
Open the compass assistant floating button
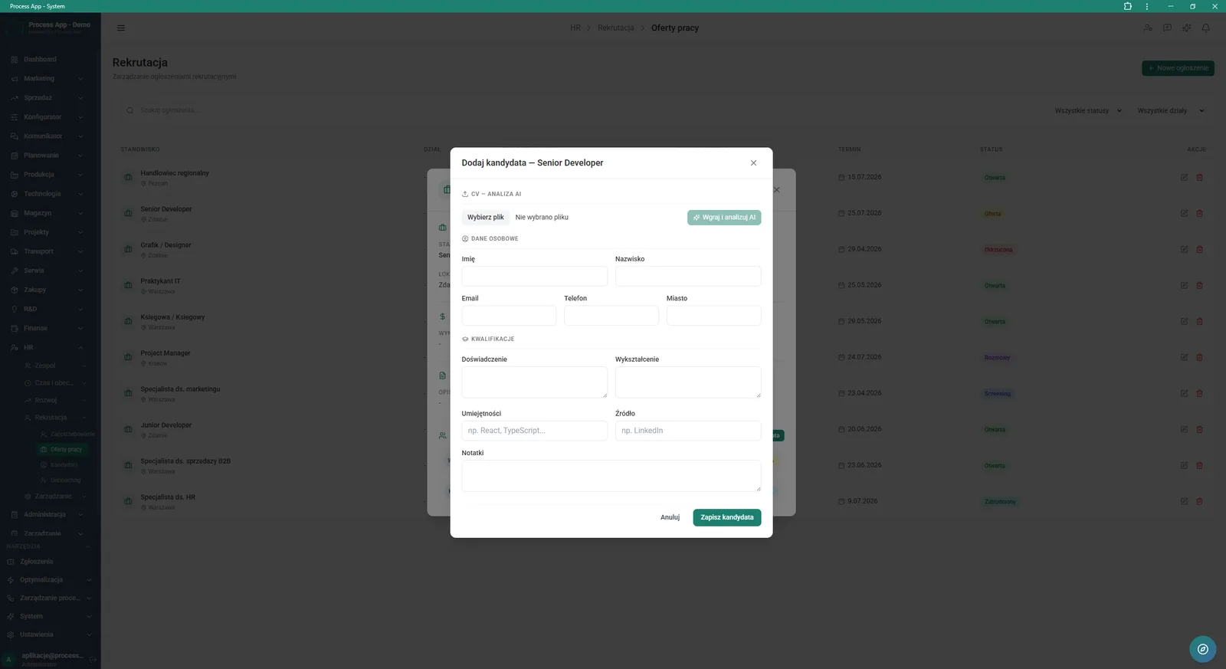1203,649
